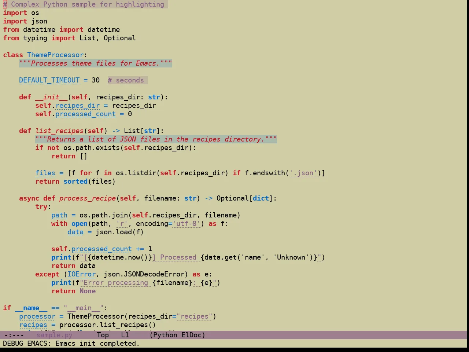Click the "__name__" variable
Image resolution: width=469 pixels, height=352 pixels.
[x=31, y=308]
